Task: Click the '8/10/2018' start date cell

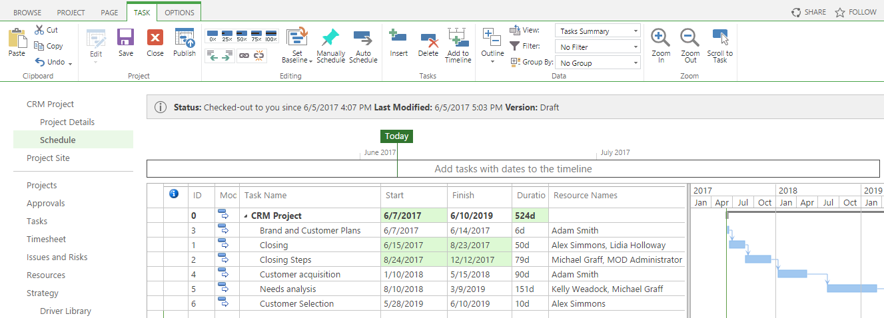Action: (x=414, y=289)
